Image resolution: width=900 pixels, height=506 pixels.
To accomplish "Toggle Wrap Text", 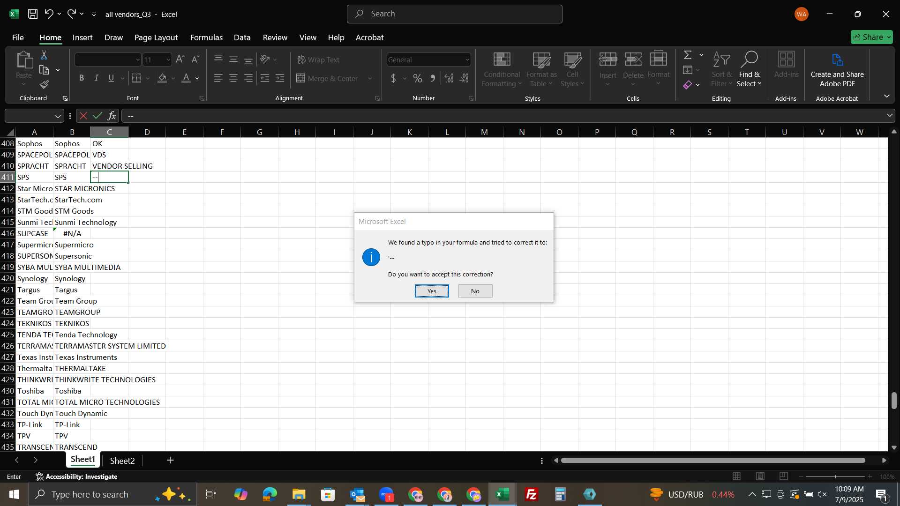I will click(319, 60).
